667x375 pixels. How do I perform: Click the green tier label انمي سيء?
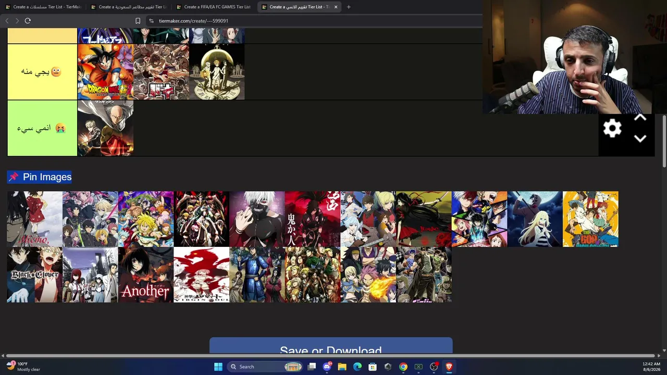tap(42, 128)
